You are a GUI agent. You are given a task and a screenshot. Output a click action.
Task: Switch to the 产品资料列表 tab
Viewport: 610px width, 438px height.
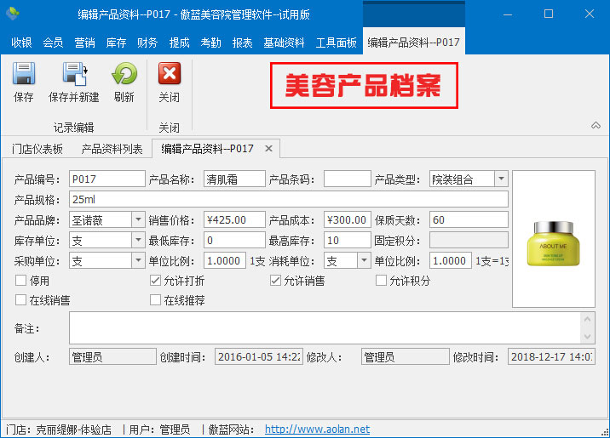point(112,148)
